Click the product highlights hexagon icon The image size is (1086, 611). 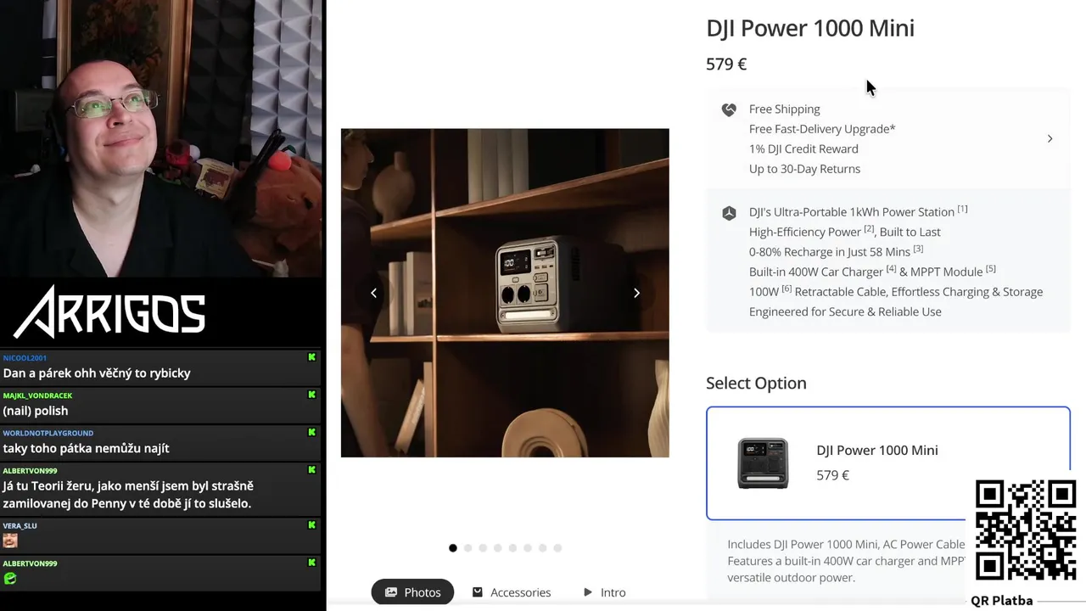(729, 213)
